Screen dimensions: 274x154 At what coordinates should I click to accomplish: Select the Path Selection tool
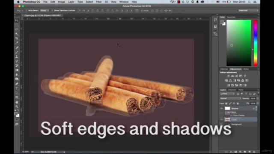[17, 93]
